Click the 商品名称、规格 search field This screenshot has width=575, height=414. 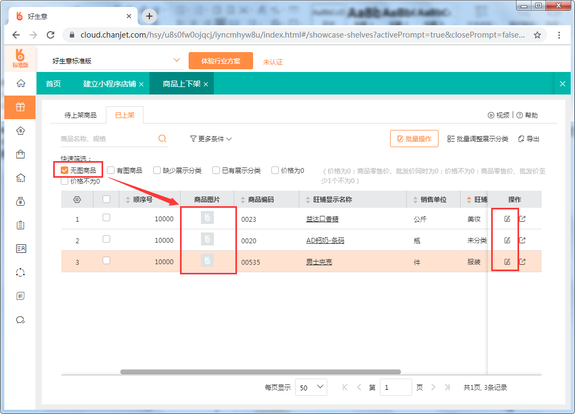pyautogui.click(x=108, y=139)
